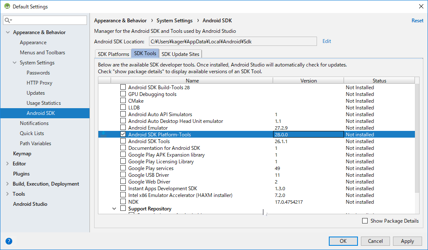The image size is (428, 250).
Task: Enable the GPU Debugging tools checkbox
Action: 123,94
